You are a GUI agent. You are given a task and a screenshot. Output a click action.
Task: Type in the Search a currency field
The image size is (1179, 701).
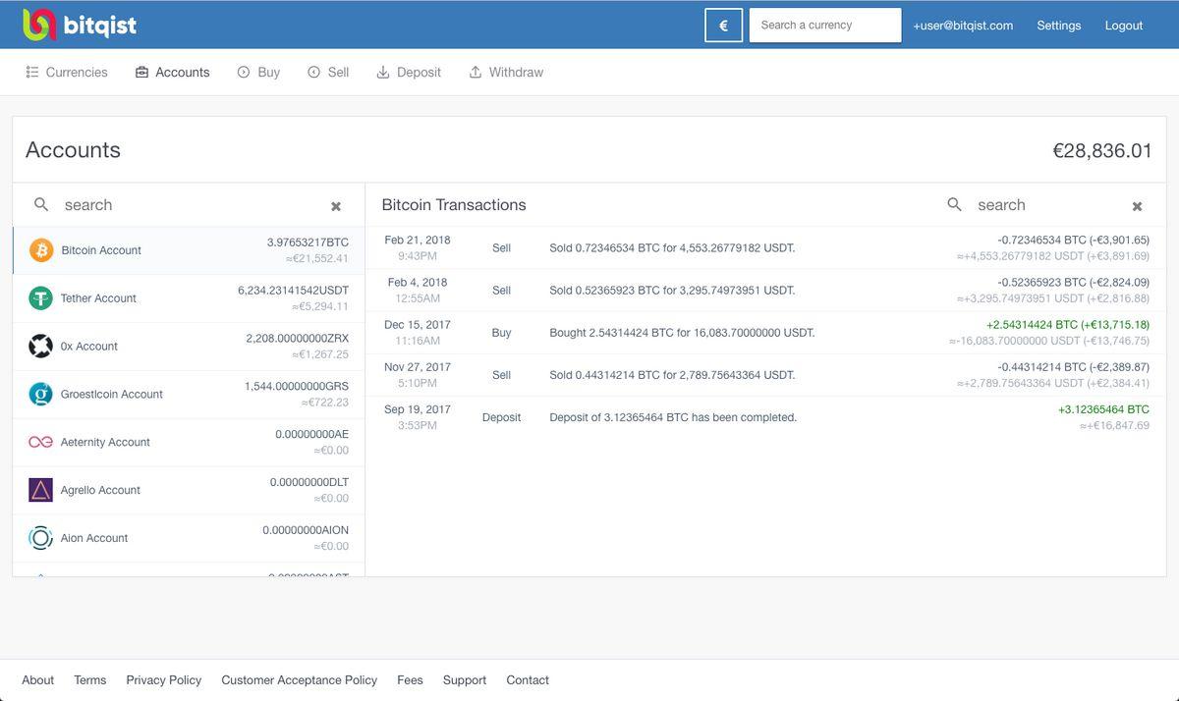pos(824,26)
